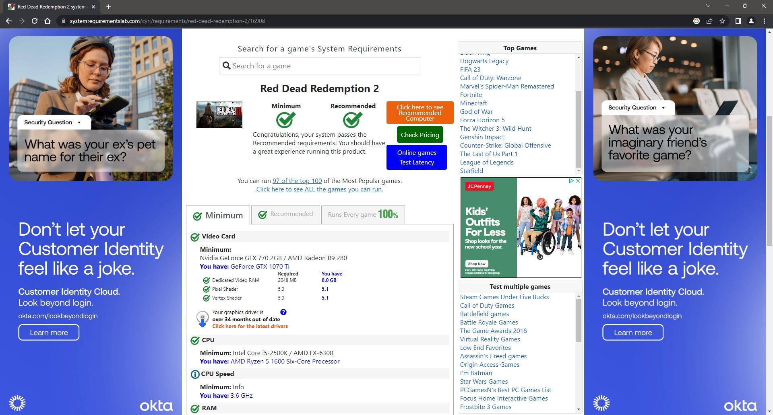Open the Hogwarts Legacy link
The image size is (773, 415).
tap(484, 61)
